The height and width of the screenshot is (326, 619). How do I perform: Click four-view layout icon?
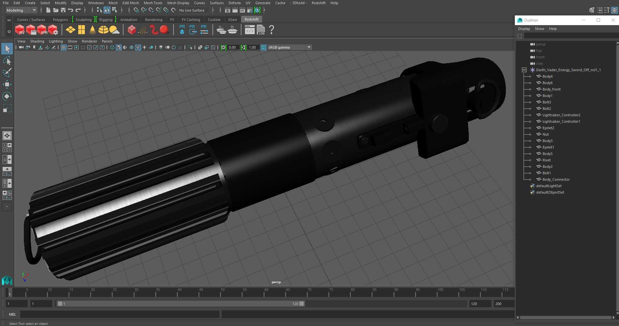(7, 148)
